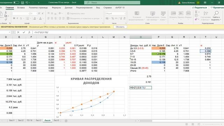Screen dimensions: 224x126
Task: Click the formula bar text
Action: coord(41,32)
